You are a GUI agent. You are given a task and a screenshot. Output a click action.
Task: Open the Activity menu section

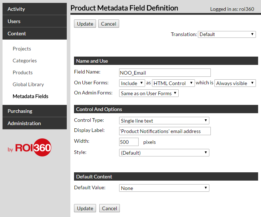[x=34, y=9]
